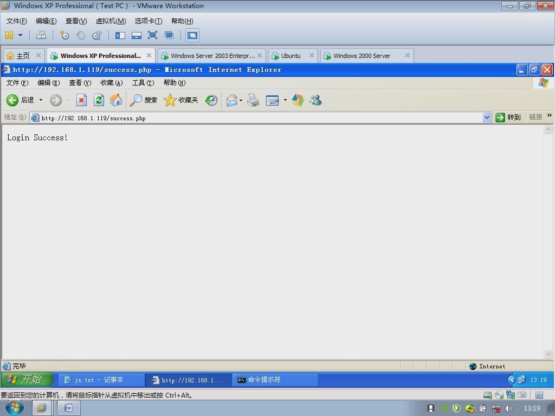Viewport: 555px width, 416px height.
Task: Open the power options dropdown arrow in VMware
Action: [20, 35]
